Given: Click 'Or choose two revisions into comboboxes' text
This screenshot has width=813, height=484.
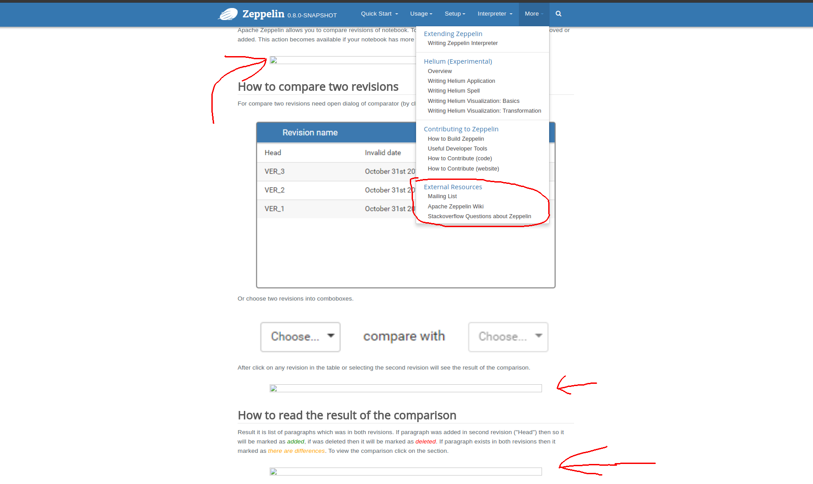Looking at the screenshot, I should tap(295, 299).
